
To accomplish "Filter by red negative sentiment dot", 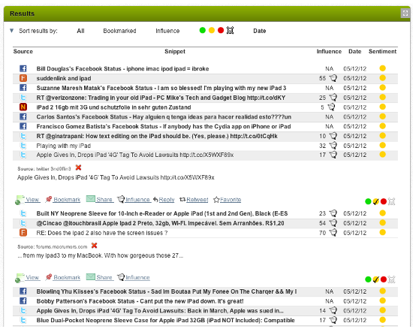I will tap(221, 31).
